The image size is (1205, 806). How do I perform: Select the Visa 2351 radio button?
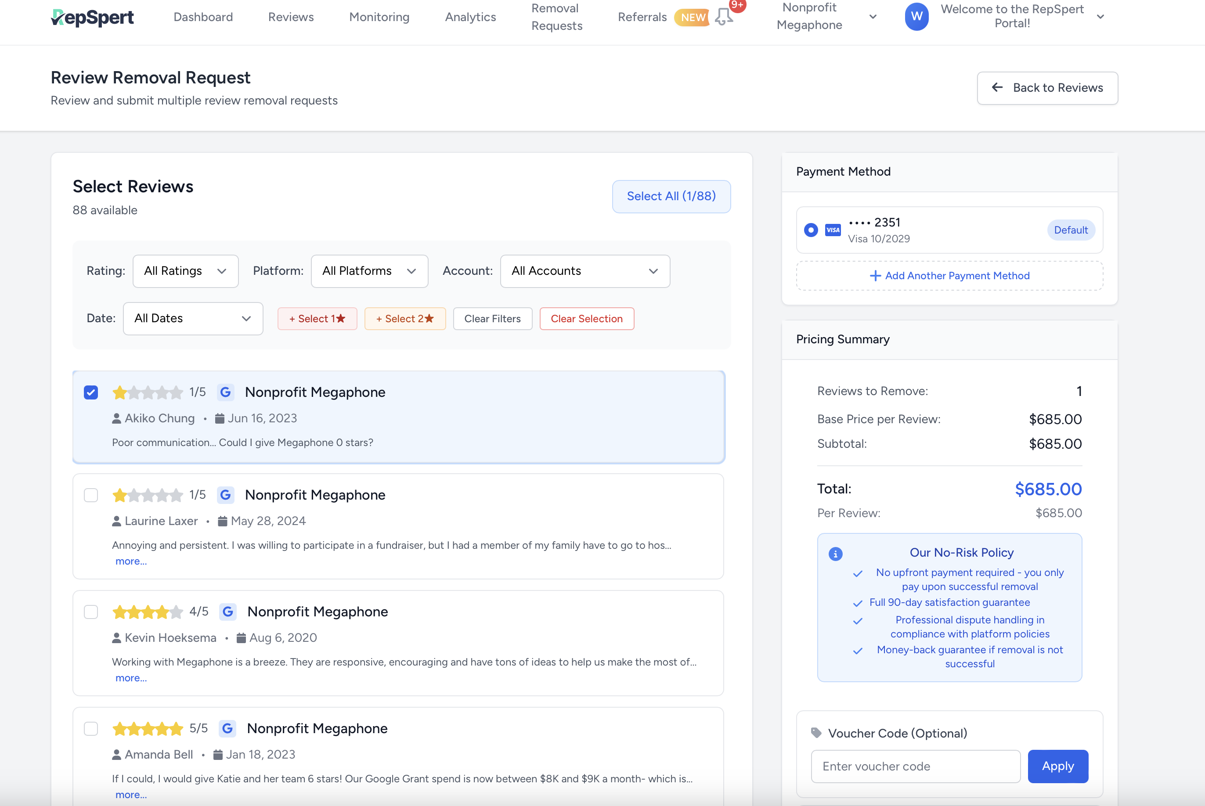pos(811,230)
